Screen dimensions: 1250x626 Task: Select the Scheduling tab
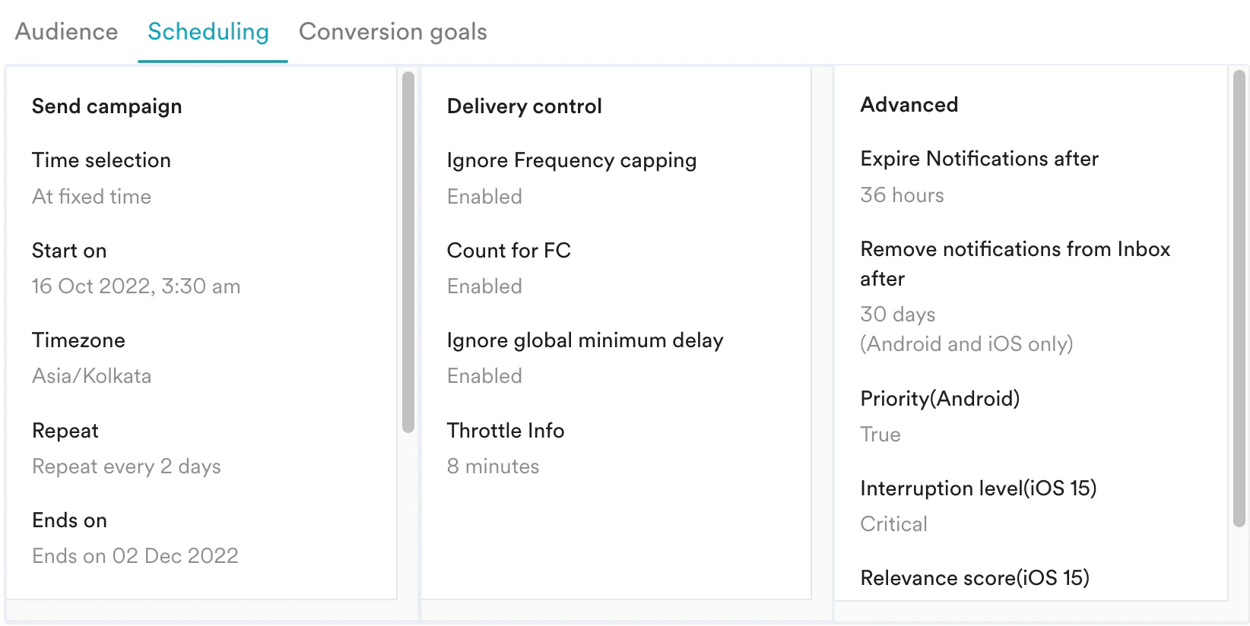pyautogui.click(x=208, y=32)
